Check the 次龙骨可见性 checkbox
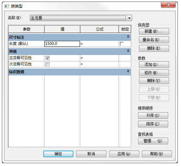Viewport: 181px width, 166px height. tap(47, 64)
